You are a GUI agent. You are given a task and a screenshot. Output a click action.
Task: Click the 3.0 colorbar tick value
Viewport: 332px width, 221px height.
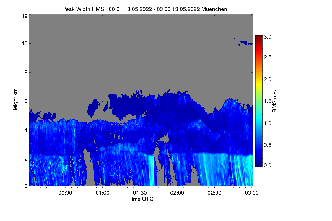(x=268, y=36)
